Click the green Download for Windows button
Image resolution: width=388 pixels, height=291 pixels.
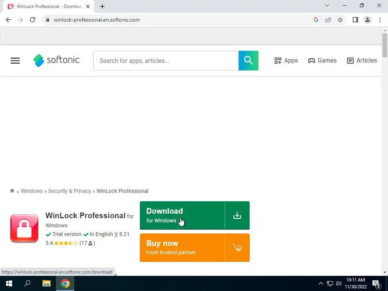[x=194, y=215]
